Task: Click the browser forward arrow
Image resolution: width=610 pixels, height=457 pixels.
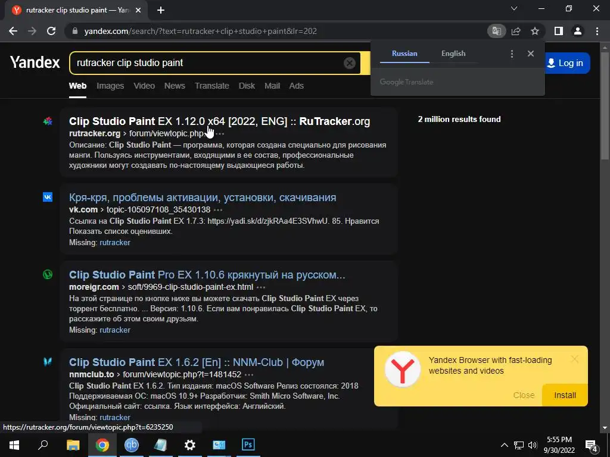Action: pyautogui.click(x=32, y=31)
